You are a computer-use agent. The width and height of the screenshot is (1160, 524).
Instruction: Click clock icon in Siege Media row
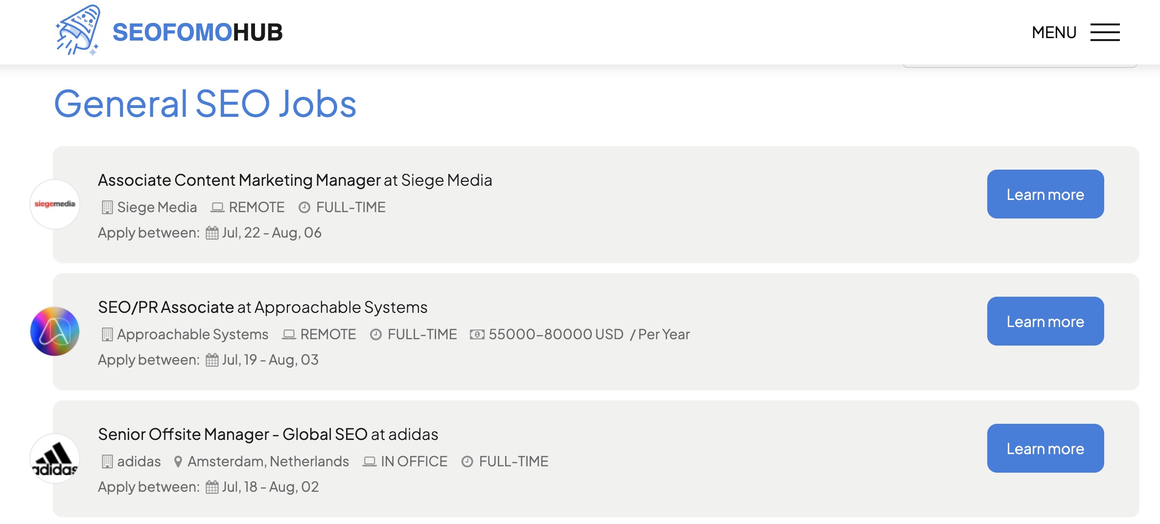[304, 207]
